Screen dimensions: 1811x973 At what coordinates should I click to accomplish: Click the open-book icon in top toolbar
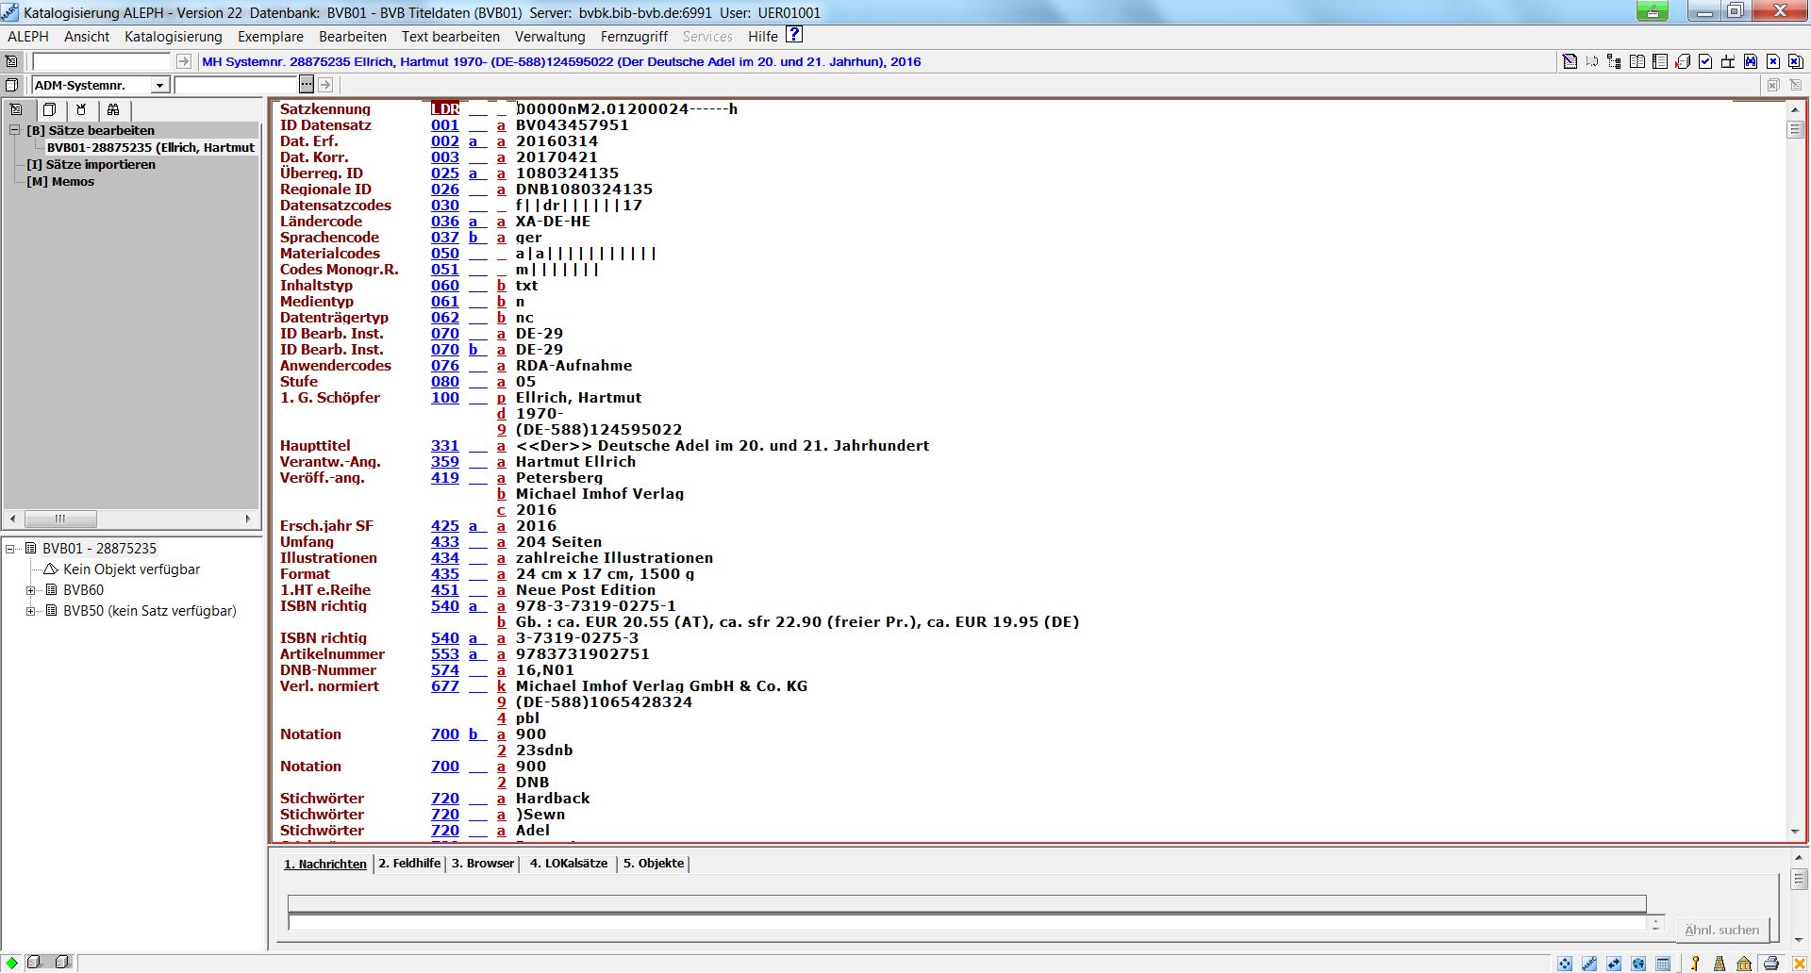pos(1637,61)
